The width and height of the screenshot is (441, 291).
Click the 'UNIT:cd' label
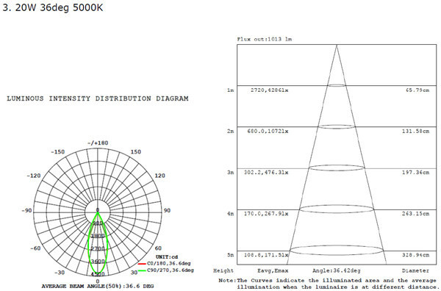pyautogui.click(x=167, y=257)
